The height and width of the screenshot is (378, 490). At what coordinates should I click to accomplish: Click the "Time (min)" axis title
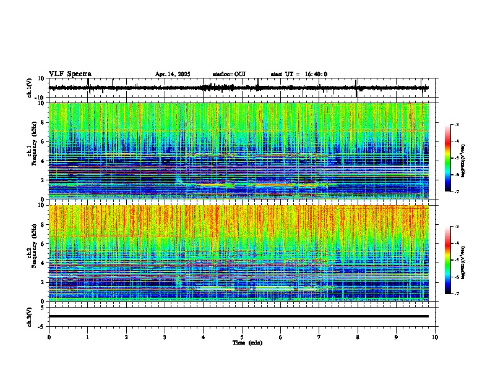tap(247, 343)
